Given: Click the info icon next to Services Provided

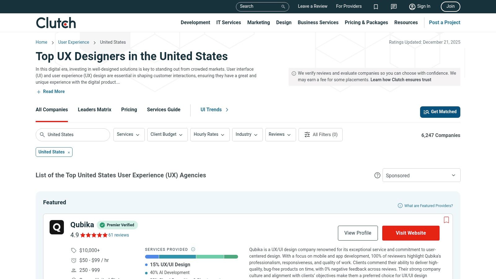Looking at the screenshot, I should tap(193, 249).
